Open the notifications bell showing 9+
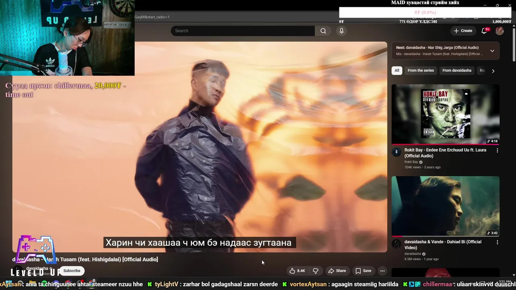This screenshot has width=516, height=290. coord(485,31)
